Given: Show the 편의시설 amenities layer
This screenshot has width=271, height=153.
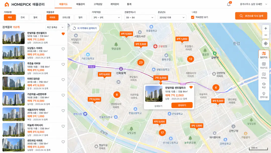Looking at the screenshot, I should [x=264, y=95].
